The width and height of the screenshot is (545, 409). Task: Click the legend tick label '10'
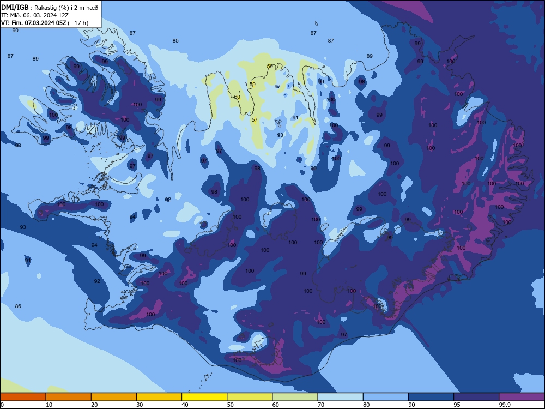(49, 405)
